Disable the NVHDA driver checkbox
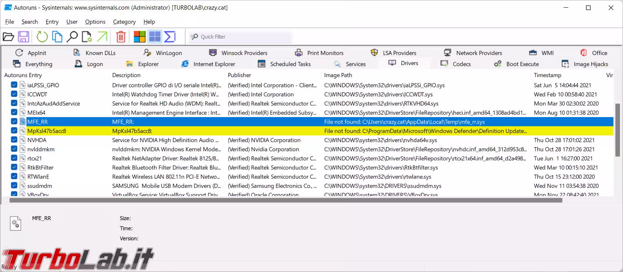The height and width of the screenshot is (272, 623). (x=14, y=140)
